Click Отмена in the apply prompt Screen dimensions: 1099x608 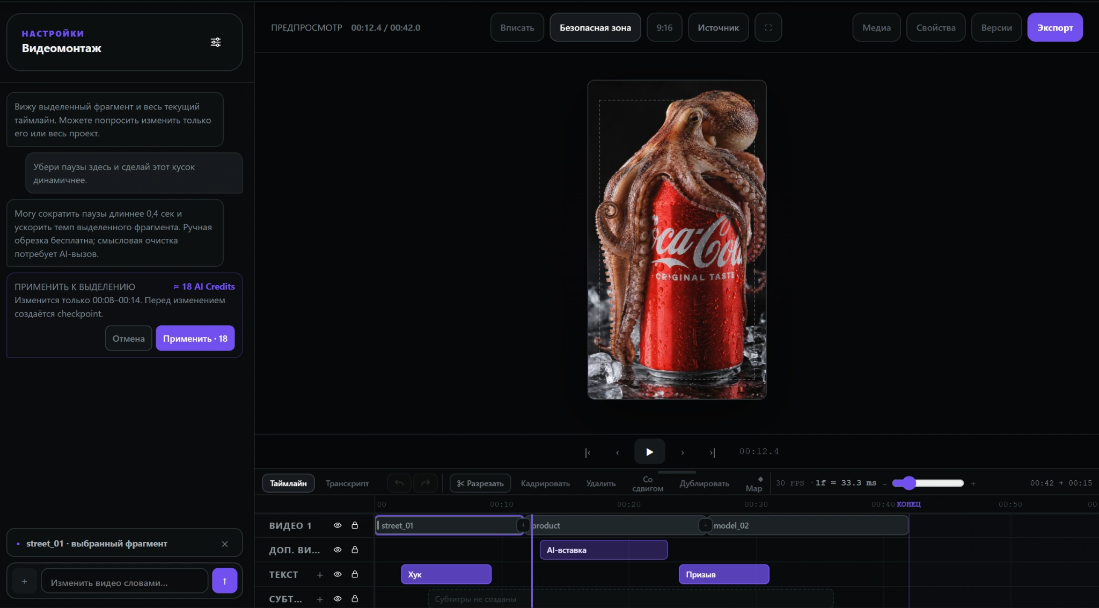pos(129,339)
